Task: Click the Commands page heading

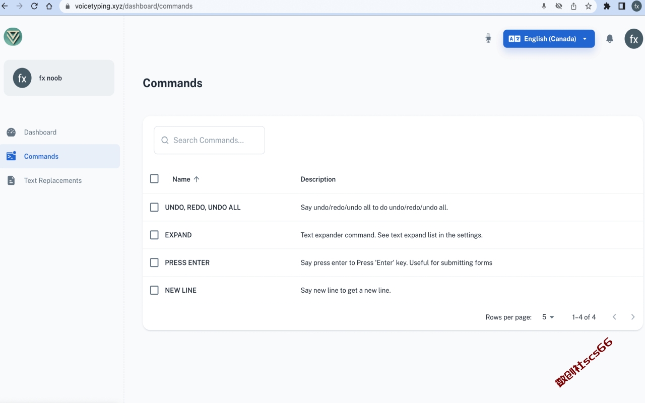Action: click(x=172, y=83)
